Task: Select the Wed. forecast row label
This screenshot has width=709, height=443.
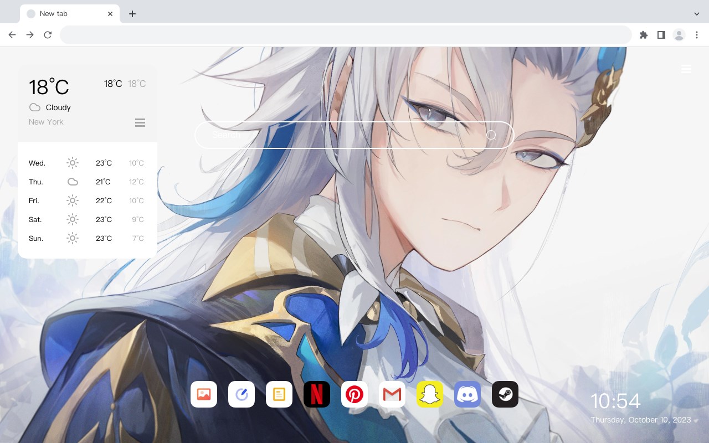Action: click(x=37, y=163)
